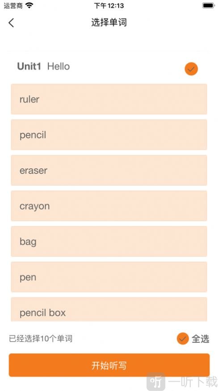Select the bag word row

pos(109,242)
